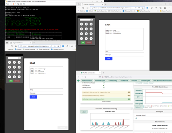Click Message field in chat with recipient 1002
Viewport: 172px width, 133px height.
click(46, 93)
